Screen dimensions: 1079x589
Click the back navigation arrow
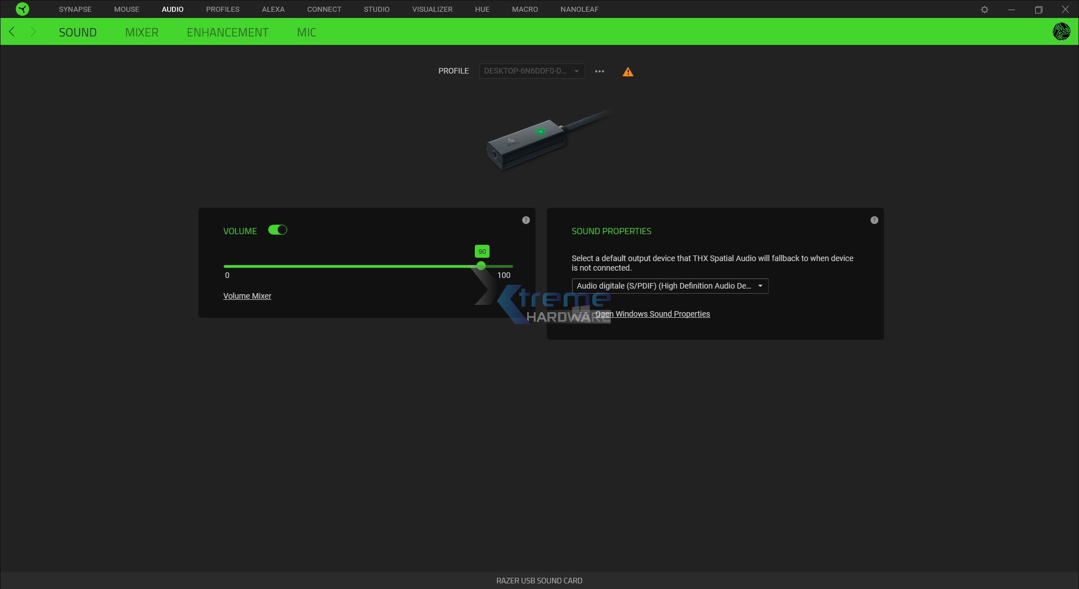click(11, 31)
